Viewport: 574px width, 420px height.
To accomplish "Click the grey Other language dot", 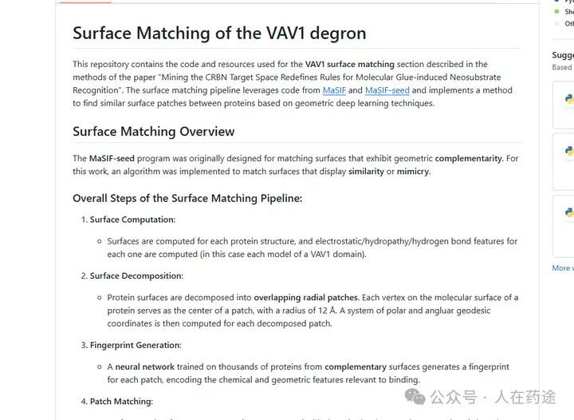I will point(556,23).
